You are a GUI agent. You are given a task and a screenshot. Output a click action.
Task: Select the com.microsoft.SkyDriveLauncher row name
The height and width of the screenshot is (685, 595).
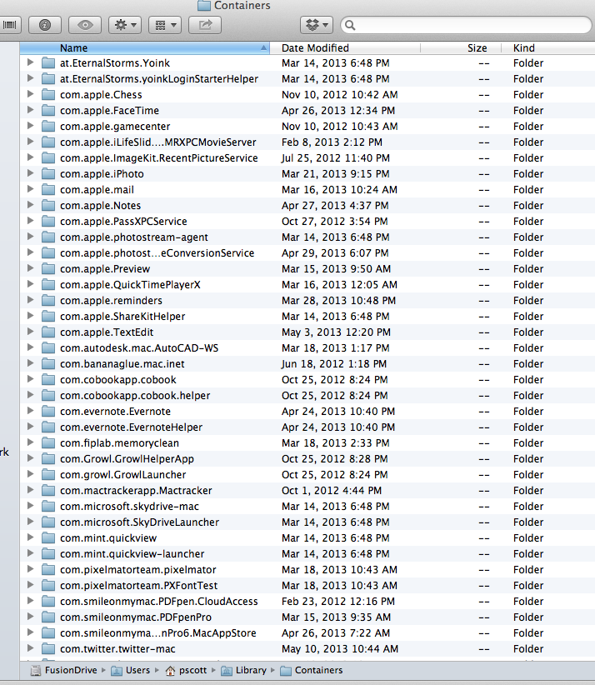point(139,522)
